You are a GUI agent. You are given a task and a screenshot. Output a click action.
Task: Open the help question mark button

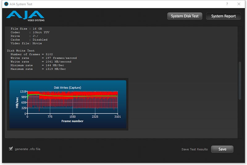227,4
